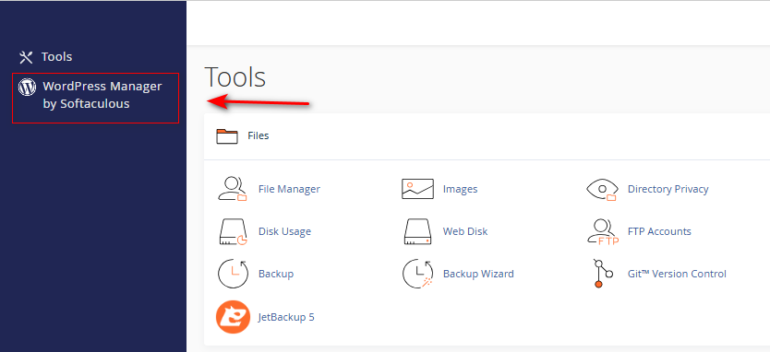Collapse the Files section header
The height and width of the screenshot is (352, 770).
click(x=487, y=136)
